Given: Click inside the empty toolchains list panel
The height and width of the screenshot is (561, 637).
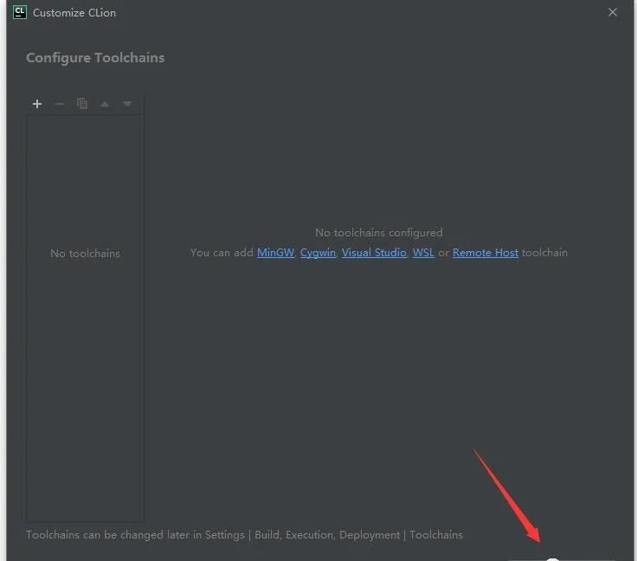Looking at the screenshot, I should click(85, 390).
